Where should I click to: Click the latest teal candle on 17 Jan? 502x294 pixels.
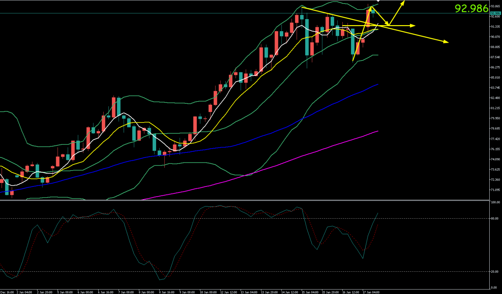(373, 11)
